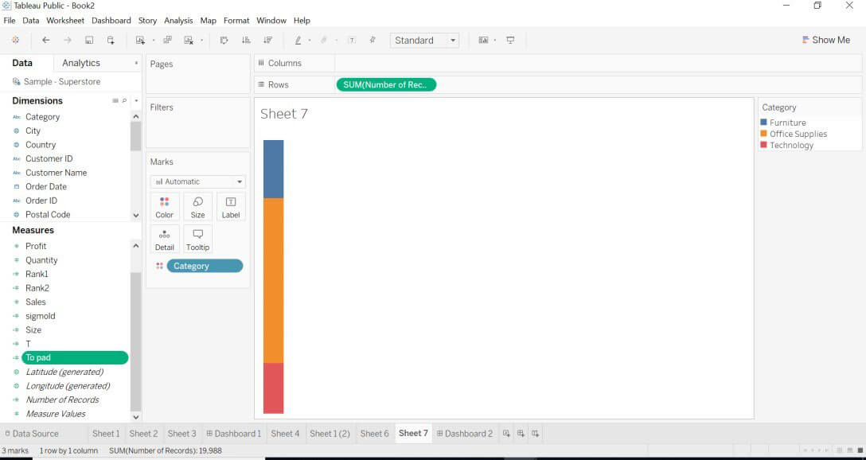Expand the Dimensions list options menu
Image resolution: width=866 pixels, height=460 pixels.
coord(135,100)
